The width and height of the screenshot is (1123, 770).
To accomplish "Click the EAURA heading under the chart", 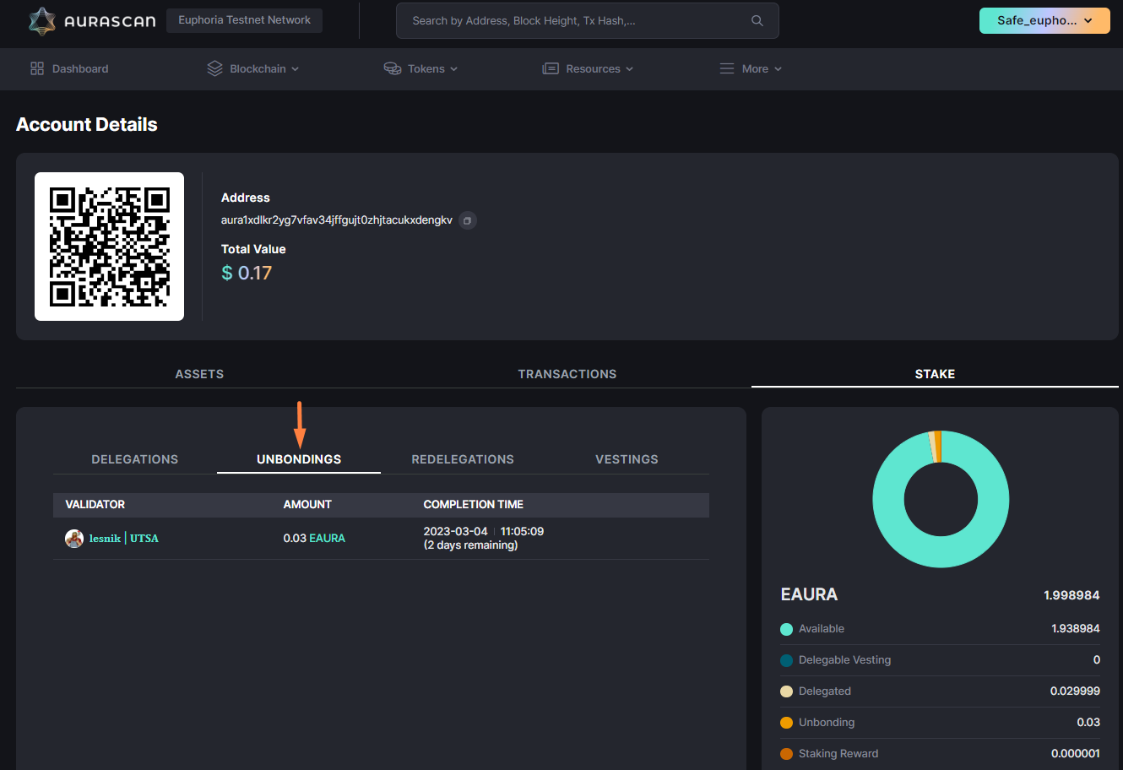I will pyautogui.click(x=809, y=594).
